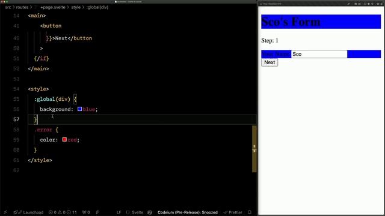This screenshot has height=216, width=385.
Task: Click the sticky <main> line 14 header
Action: click(x=37, y=16)
